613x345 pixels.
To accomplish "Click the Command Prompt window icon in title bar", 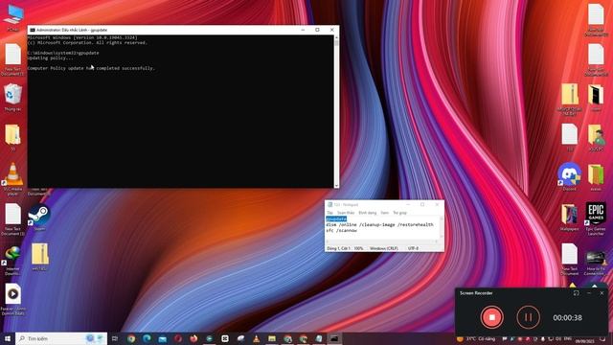I will (x=33, y=30).
